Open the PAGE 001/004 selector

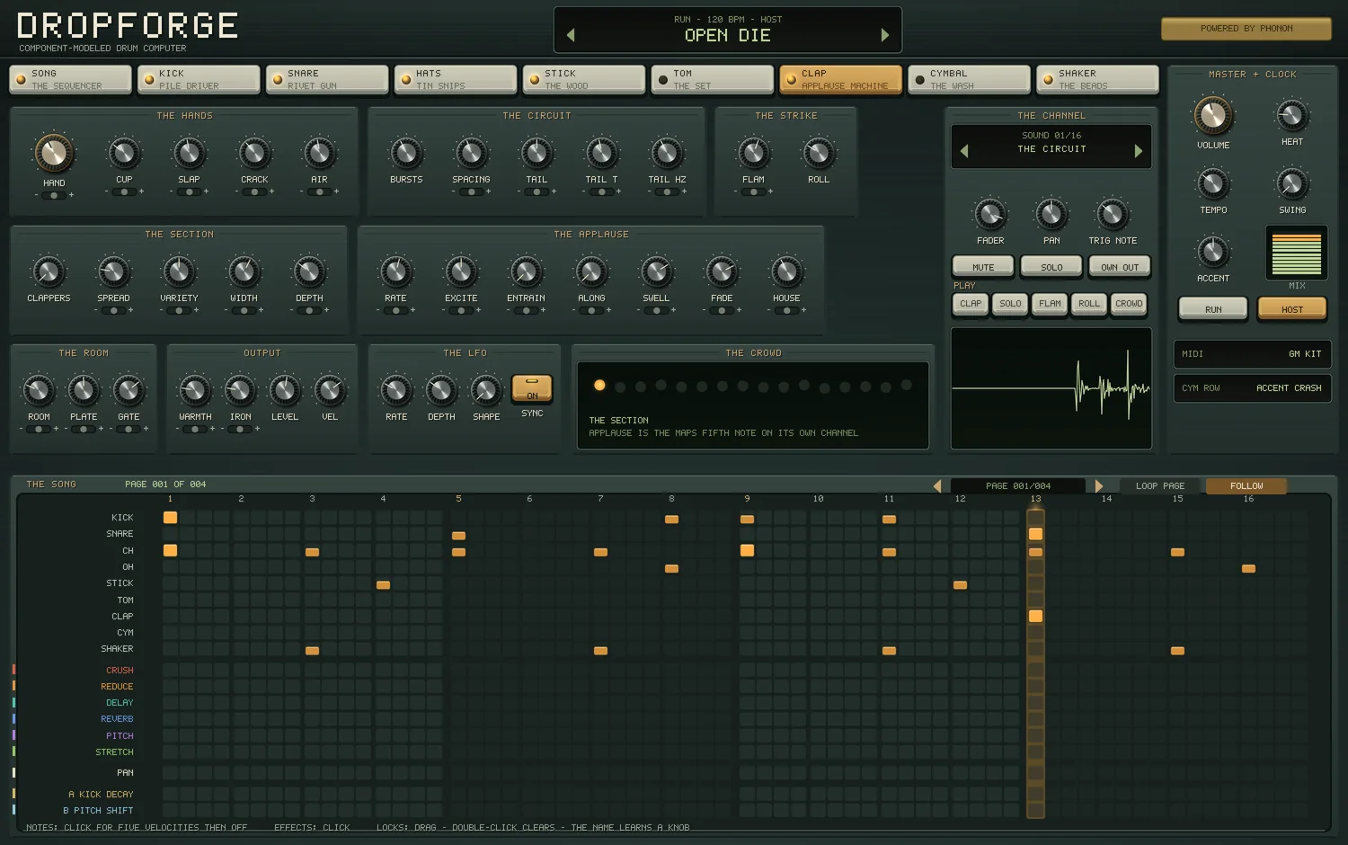pos(1018,485)
